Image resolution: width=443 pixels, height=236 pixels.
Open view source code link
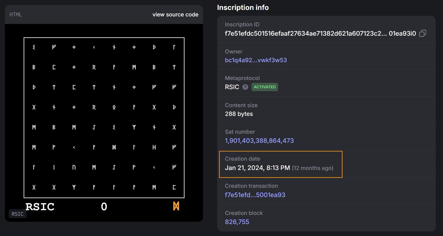175,15
